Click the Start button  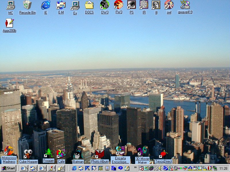tap(8, 168)
